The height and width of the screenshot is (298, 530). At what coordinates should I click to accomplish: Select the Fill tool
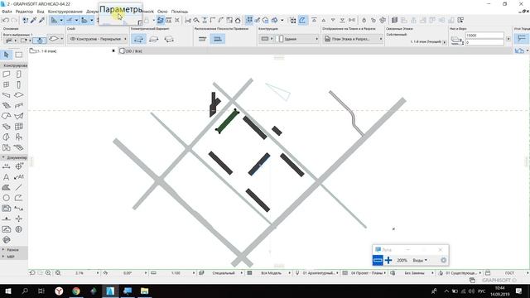pos(6,187)
